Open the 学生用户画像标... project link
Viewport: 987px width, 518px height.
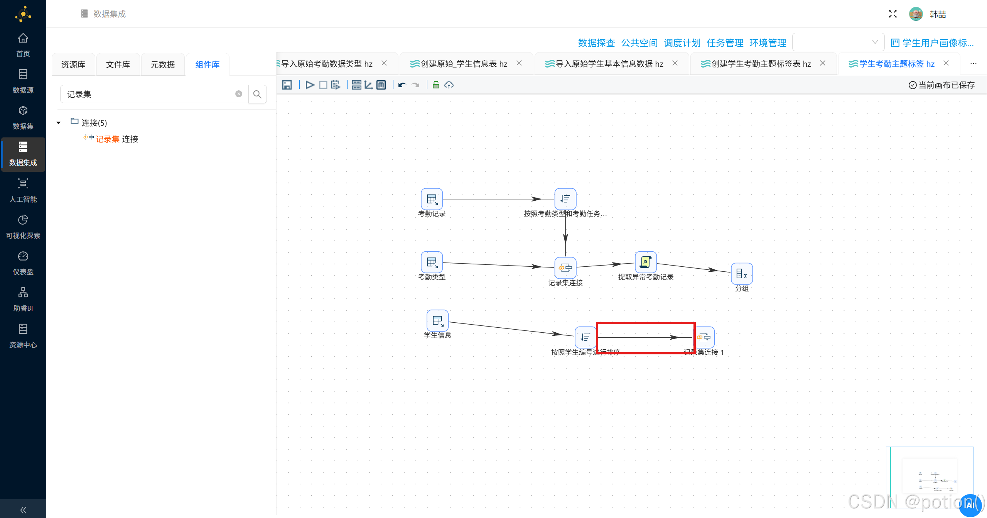point(932,43)
